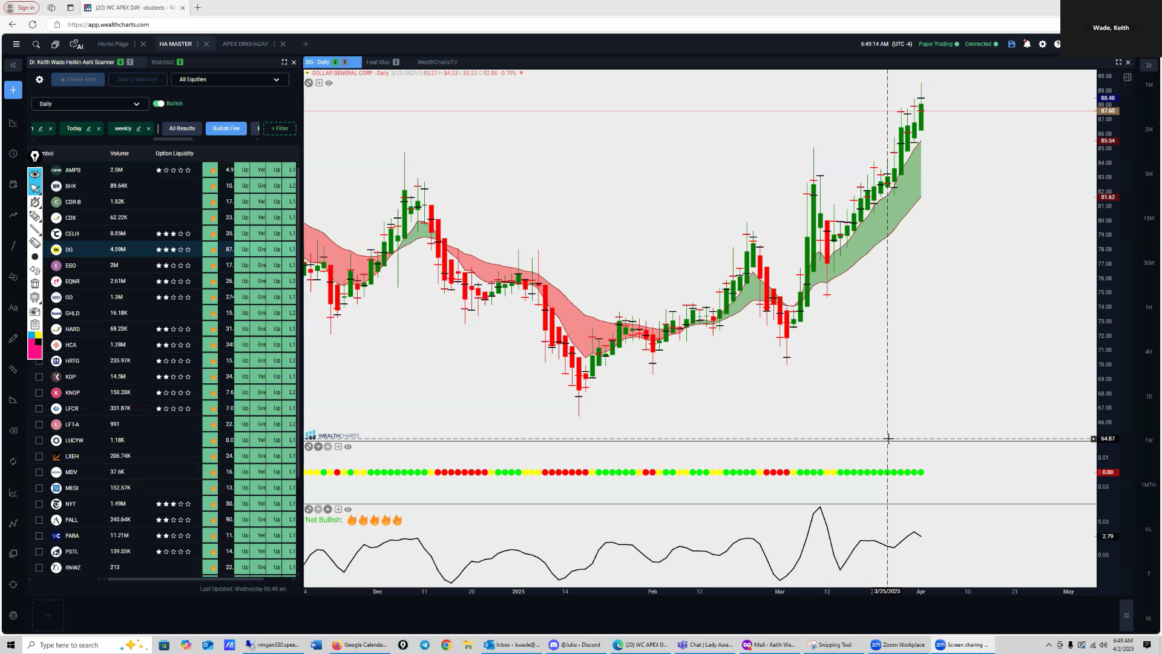Check the LFCR row checkbox
This screenshot has height=654, width=1162.
coord(39,409)
